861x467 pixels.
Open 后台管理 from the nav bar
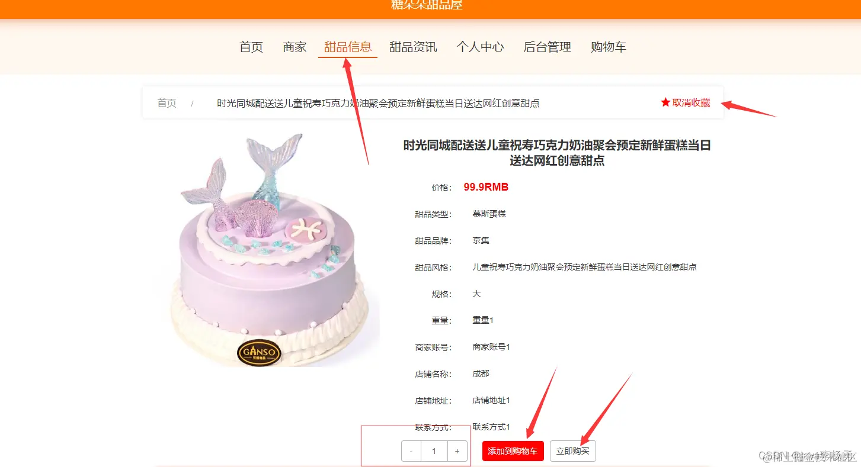pos(548,47)
